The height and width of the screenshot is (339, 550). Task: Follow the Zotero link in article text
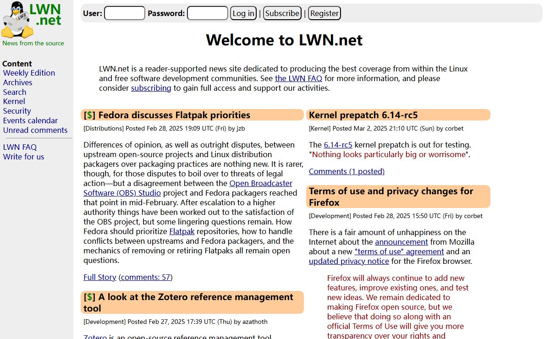pyautogui.click(x=95, y=337)
